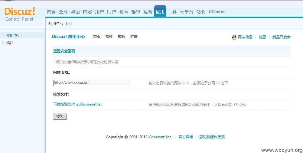
Task: Open 首页 in the app center nav
Action: (x=97, y=37)
